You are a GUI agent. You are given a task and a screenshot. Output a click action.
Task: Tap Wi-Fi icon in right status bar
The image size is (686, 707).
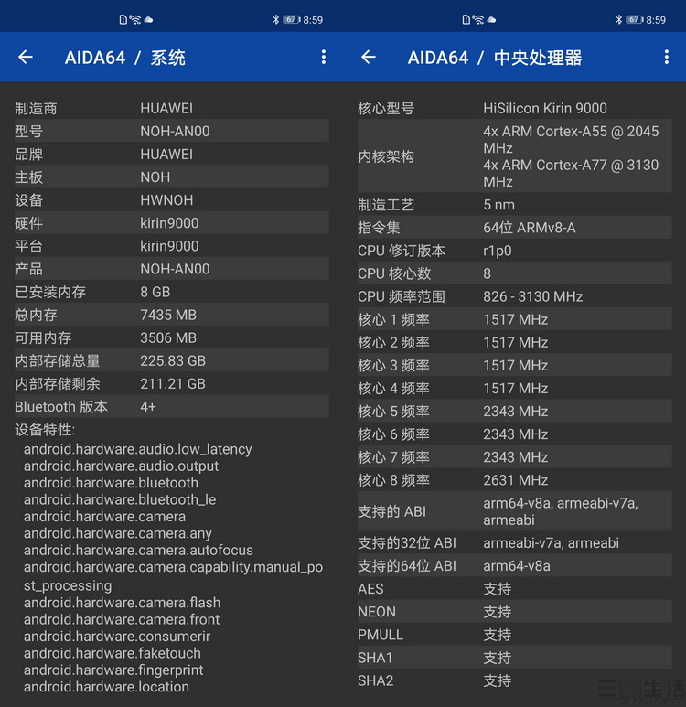click(x=478, y=19)
